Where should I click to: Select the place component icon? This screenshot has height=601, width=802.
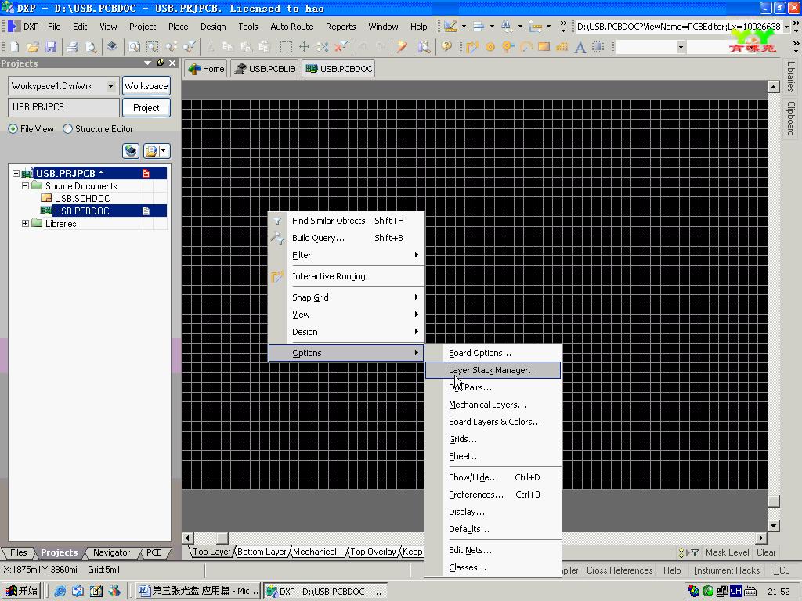(598, 47)
